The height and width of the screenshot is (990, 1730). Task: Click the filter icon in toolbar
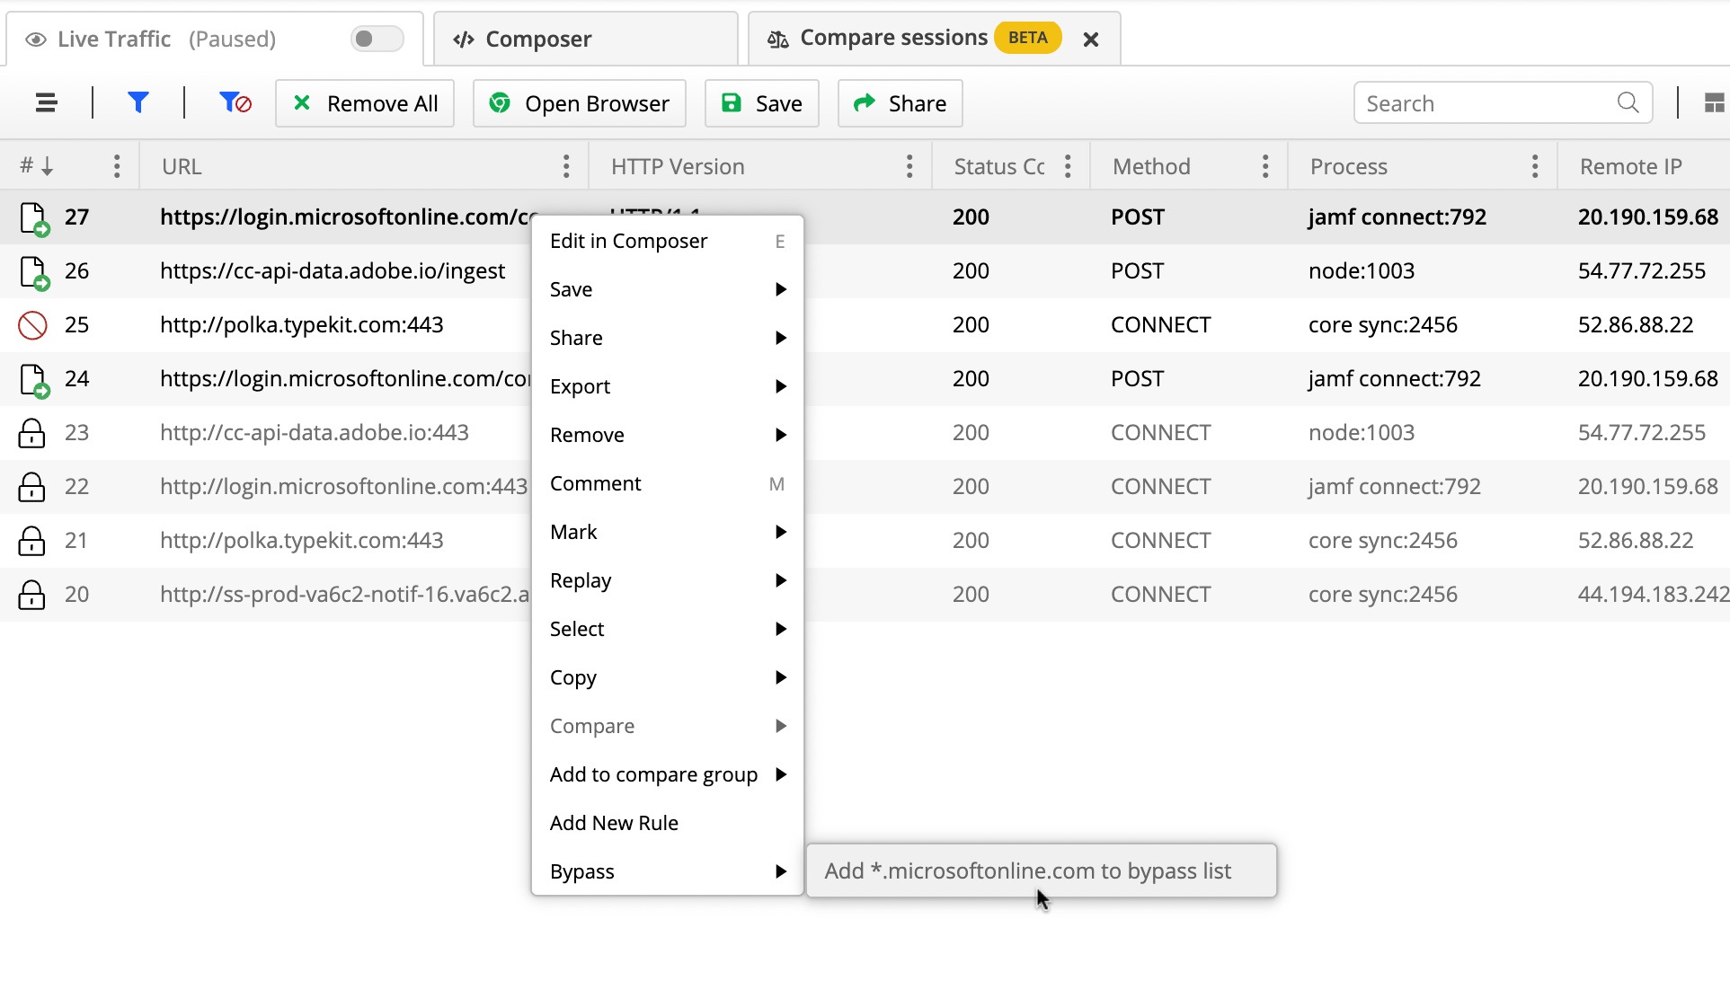pyautogui.click(x=138, y=103)
